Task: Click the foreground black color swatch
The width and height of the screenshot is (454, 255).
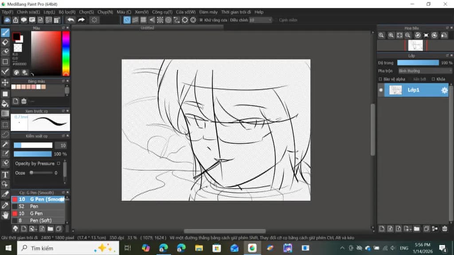Action: [x=16, y=36]
